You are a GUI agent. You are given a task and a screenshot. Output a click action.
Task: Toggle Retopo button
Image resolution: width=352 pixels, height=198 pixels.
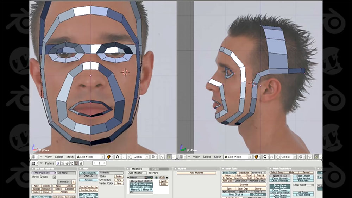(88, 180)
